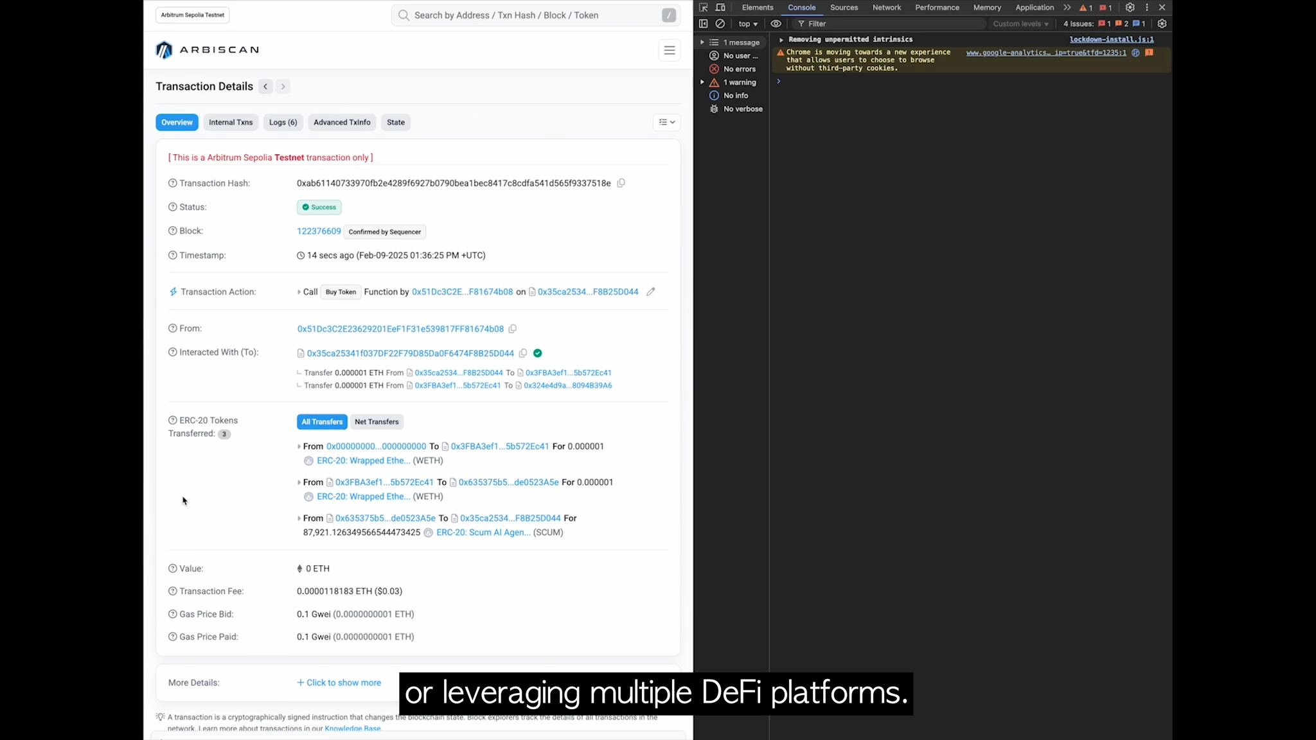
Task: Switch to DevTools Elements tab
Action: pyautogui.click(x=758, y=8)
